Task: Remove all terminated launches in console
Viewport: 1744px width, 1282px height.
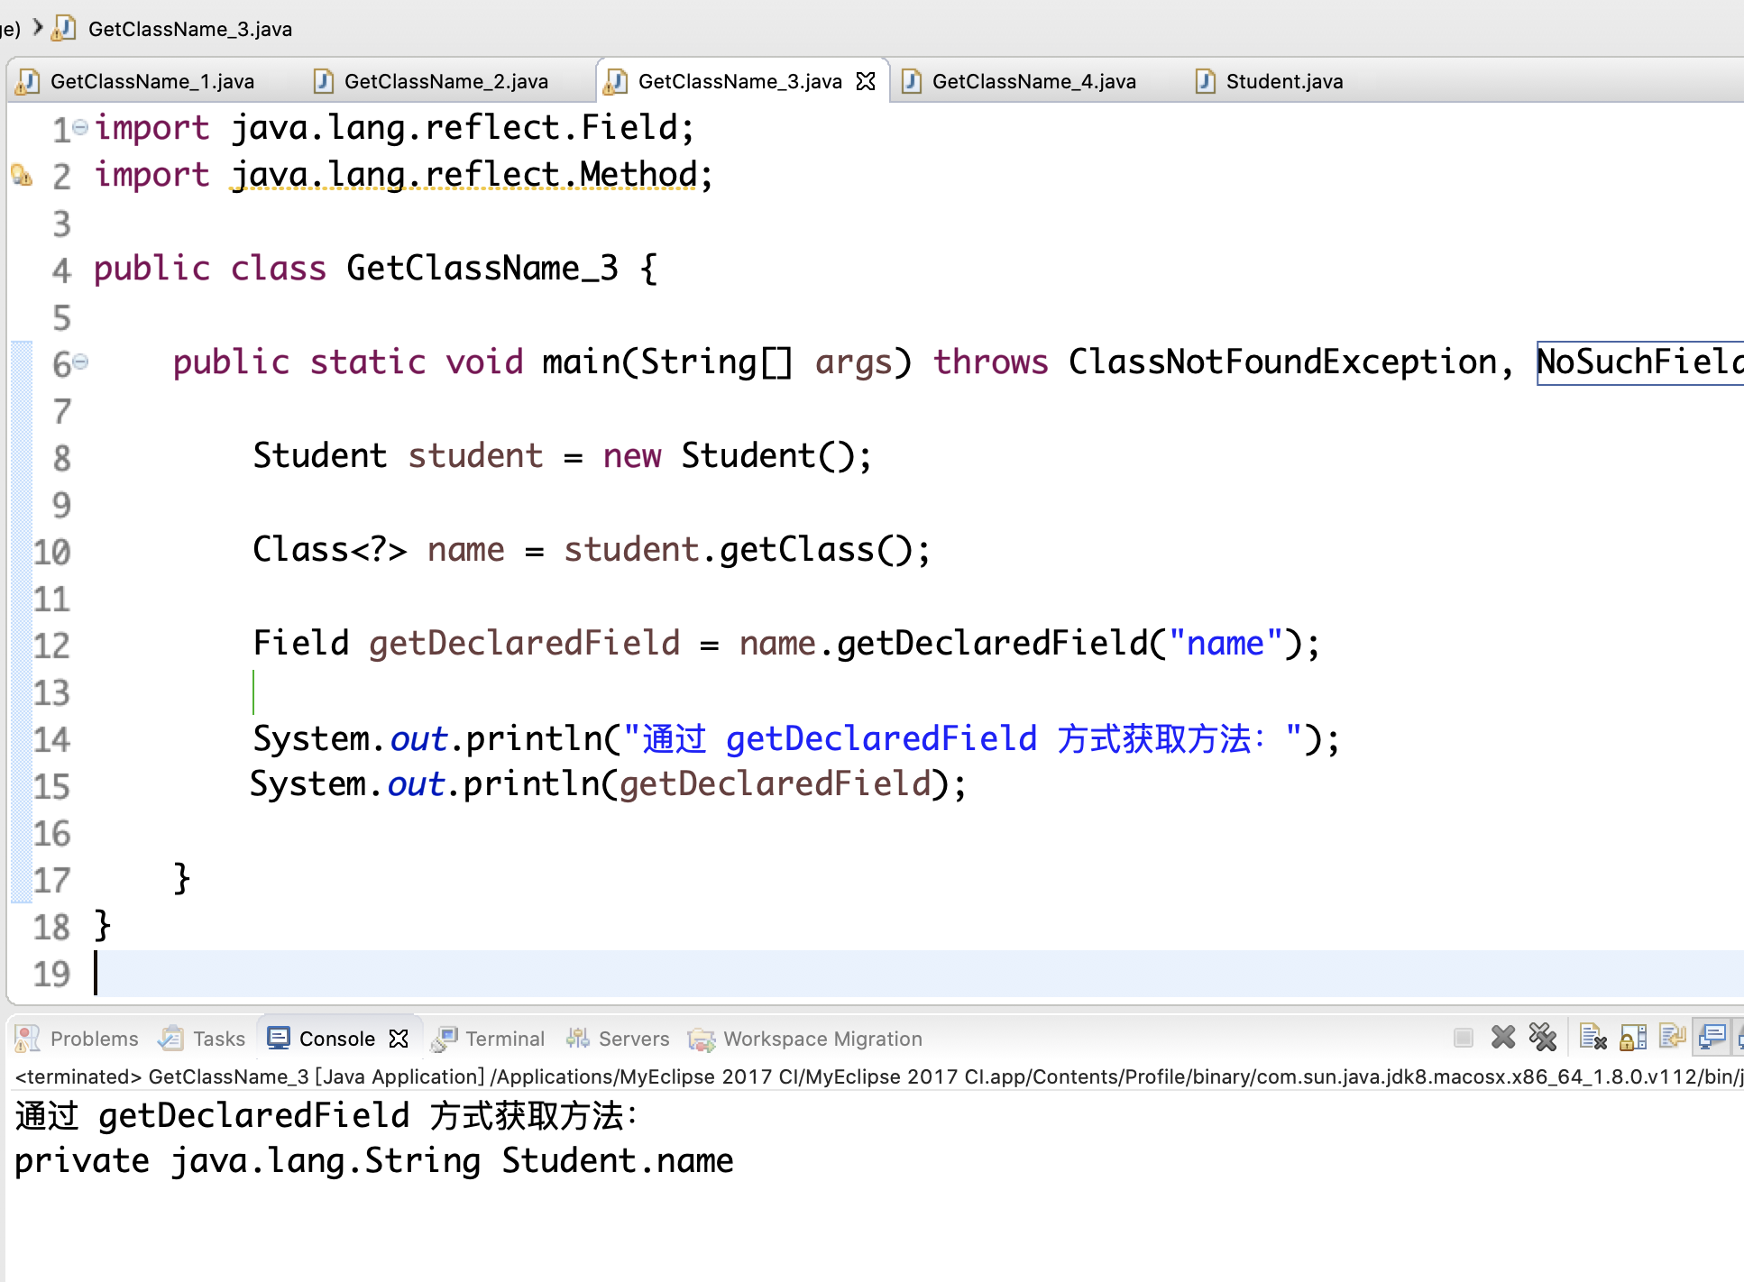Action: point(1543,1038)
